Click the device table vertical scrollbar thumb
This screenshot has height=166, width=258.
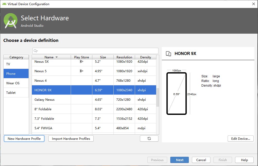click(x=158, y=97)
